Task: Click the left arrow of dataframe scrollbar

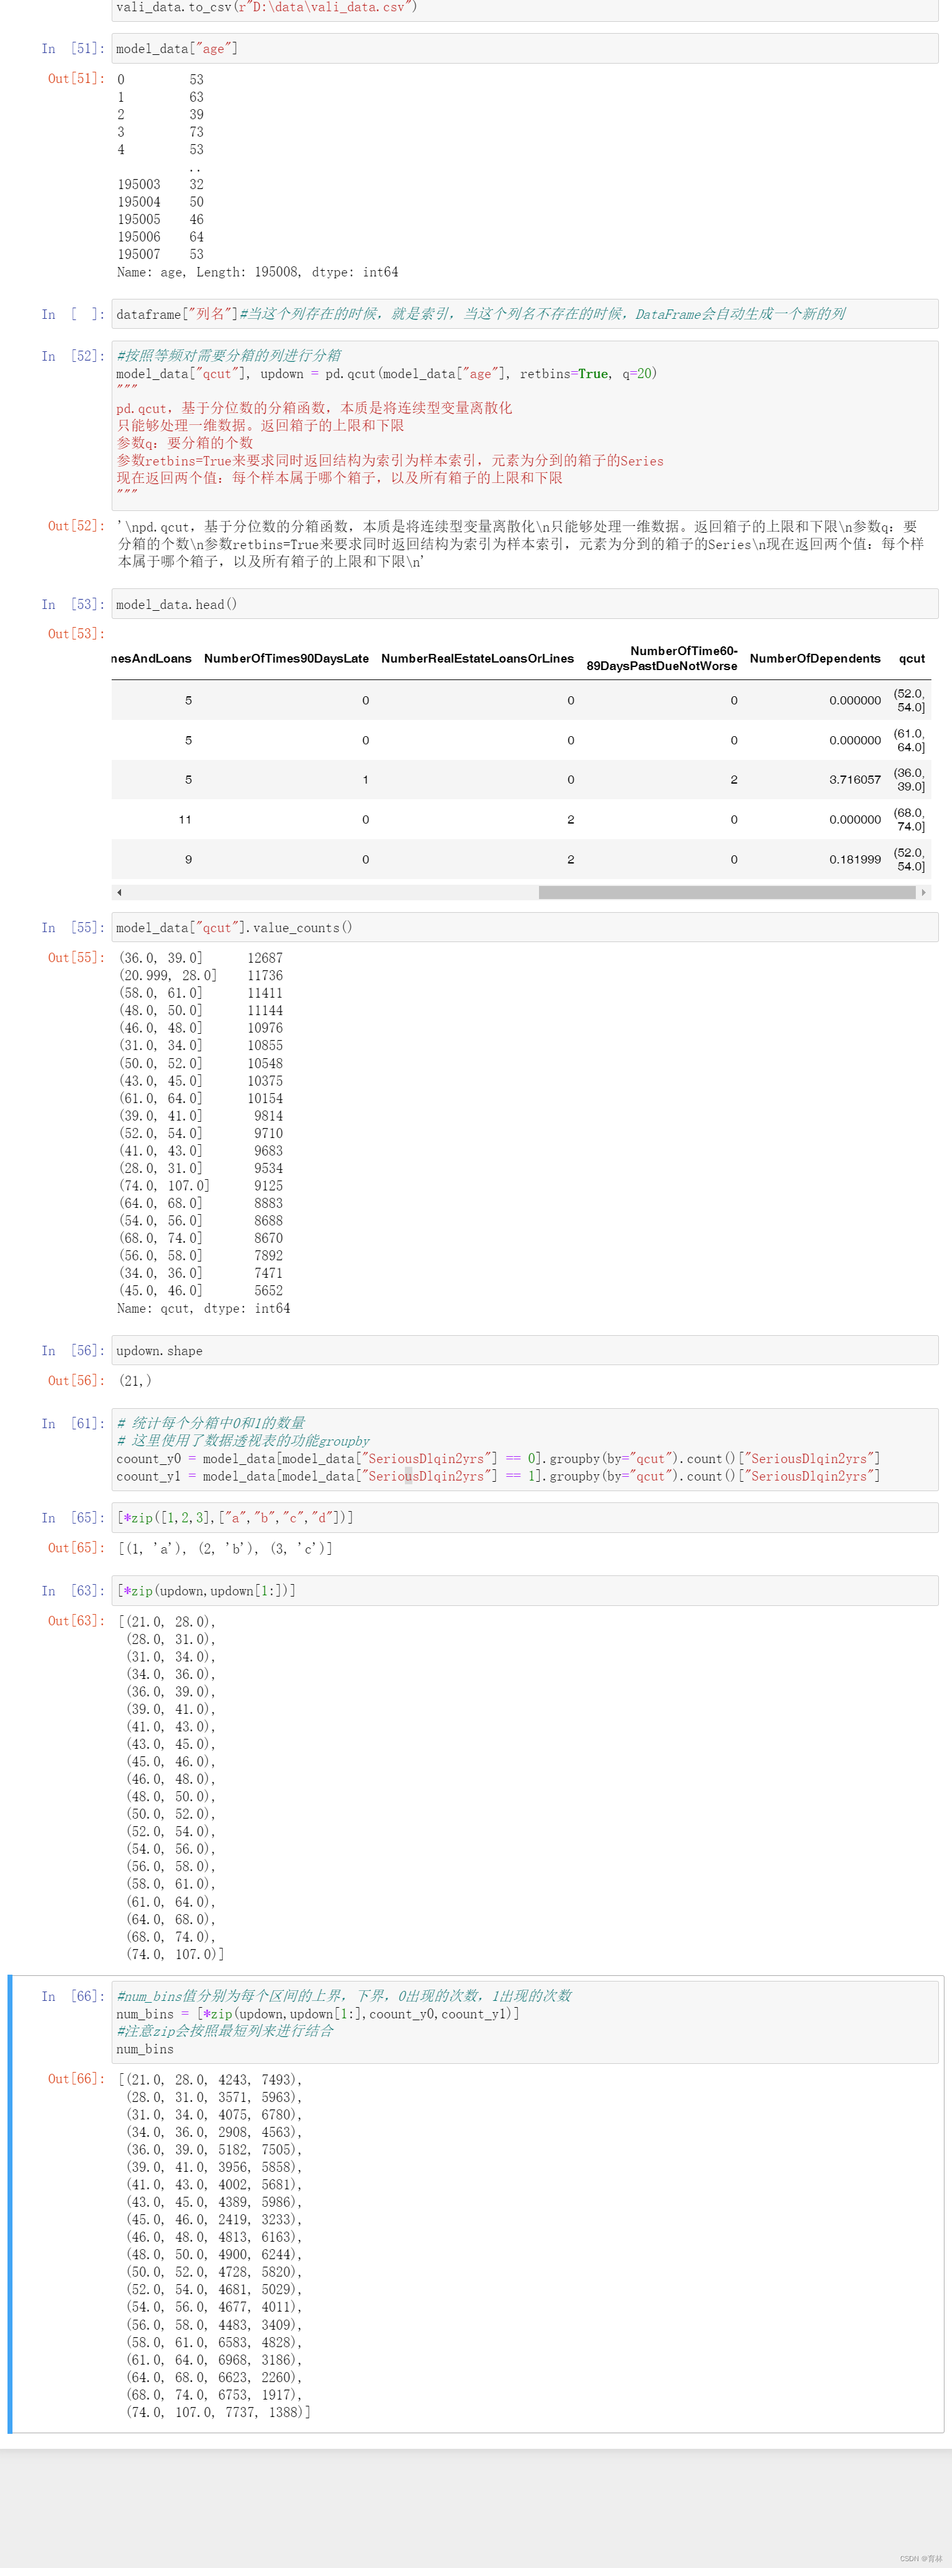Action: pos(120,892)
